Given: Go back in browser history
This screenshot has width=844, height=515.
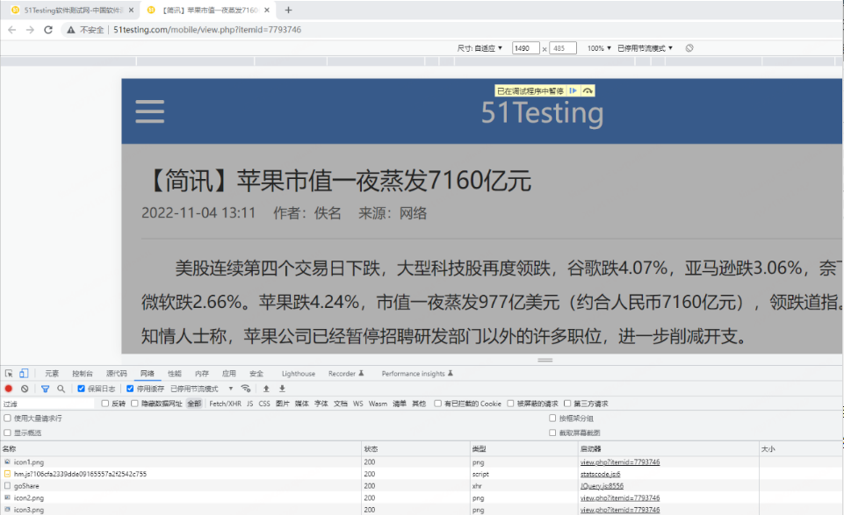Looking at the screenshot, I should click(11, 30).
